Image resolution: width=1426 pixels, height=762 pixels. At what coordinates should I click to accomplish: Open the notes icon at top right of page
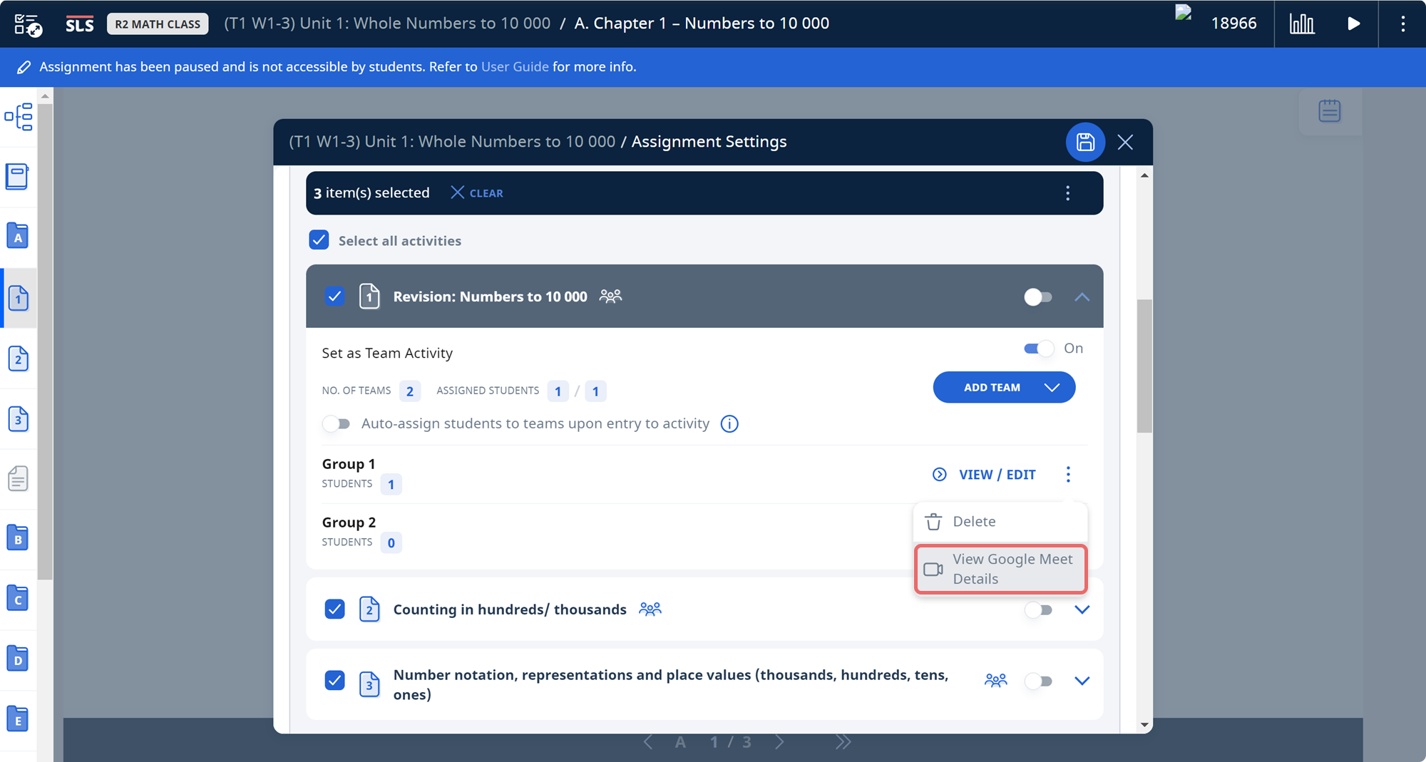pos(1330,111)
